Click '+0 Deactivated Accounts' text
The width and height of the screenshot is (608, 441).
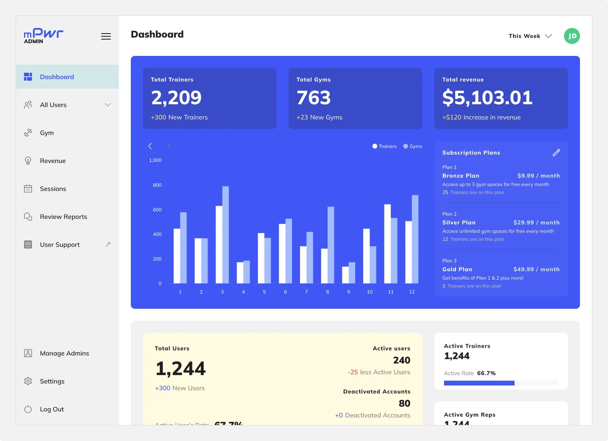(x=372, y=415)
